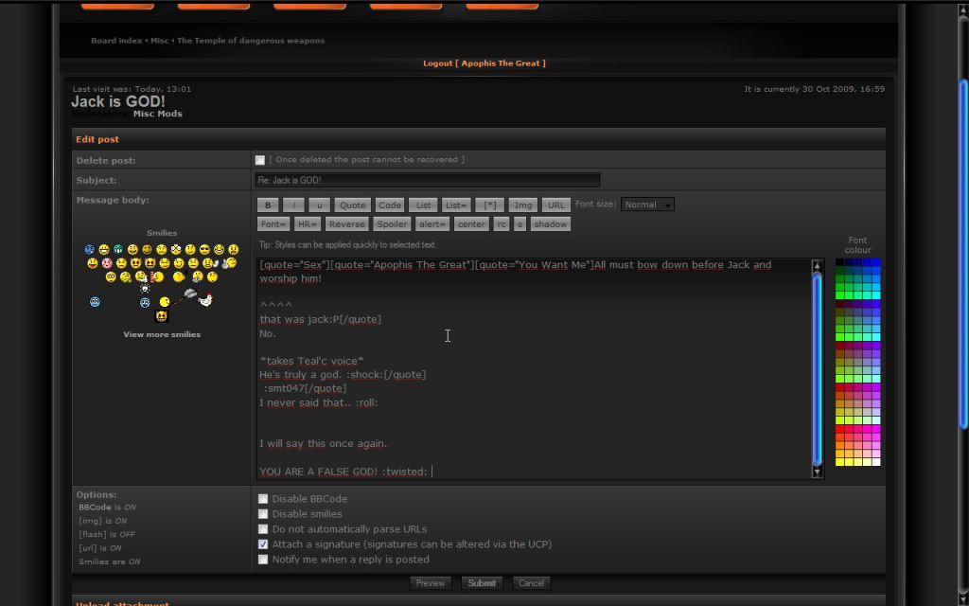
Task: Insert a list item with the [*] button
Action: (489, 205)
